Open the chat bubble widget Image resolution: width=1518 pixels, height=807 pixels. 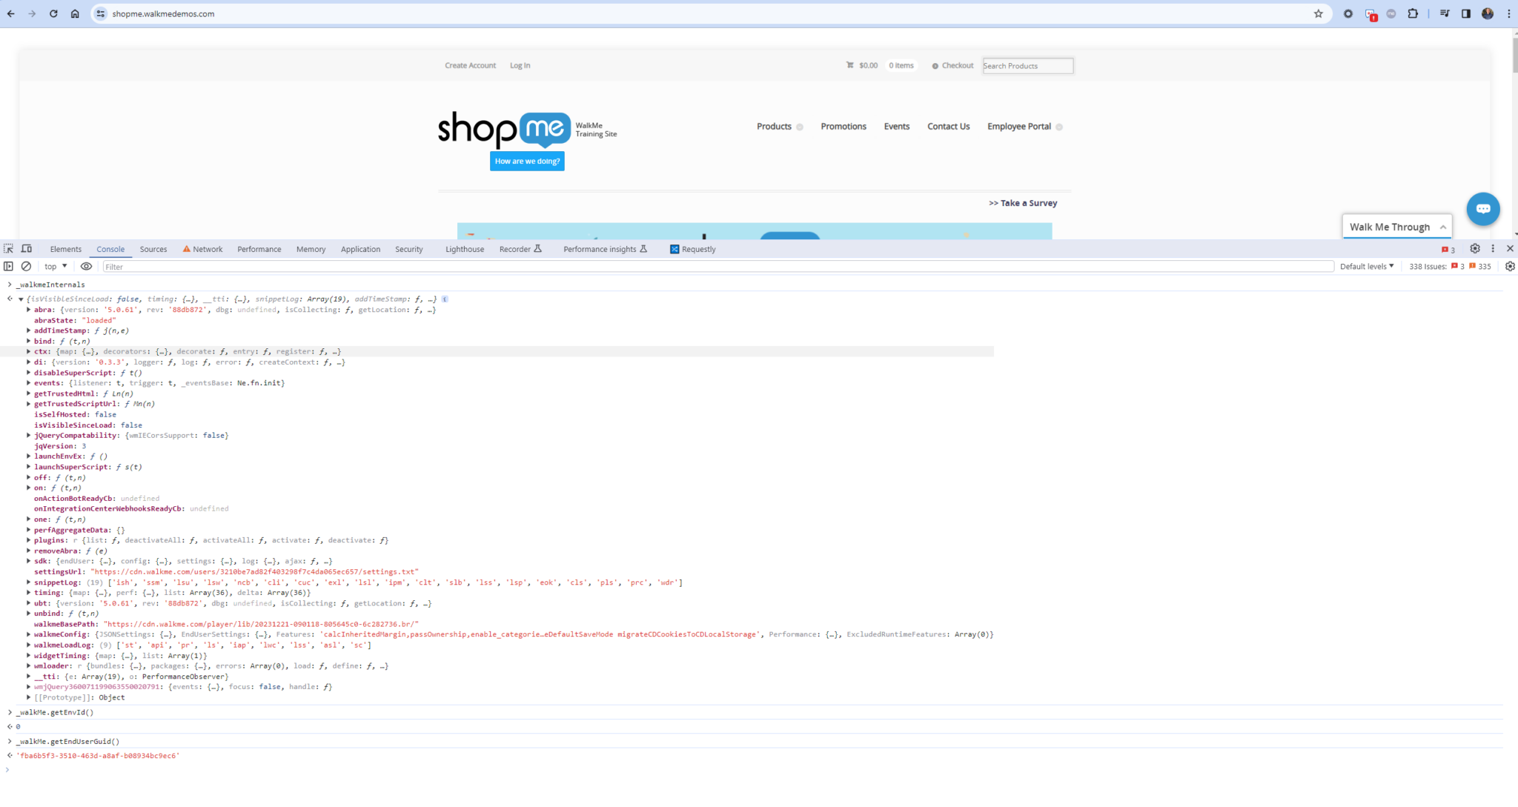[x=1483, y=209]
